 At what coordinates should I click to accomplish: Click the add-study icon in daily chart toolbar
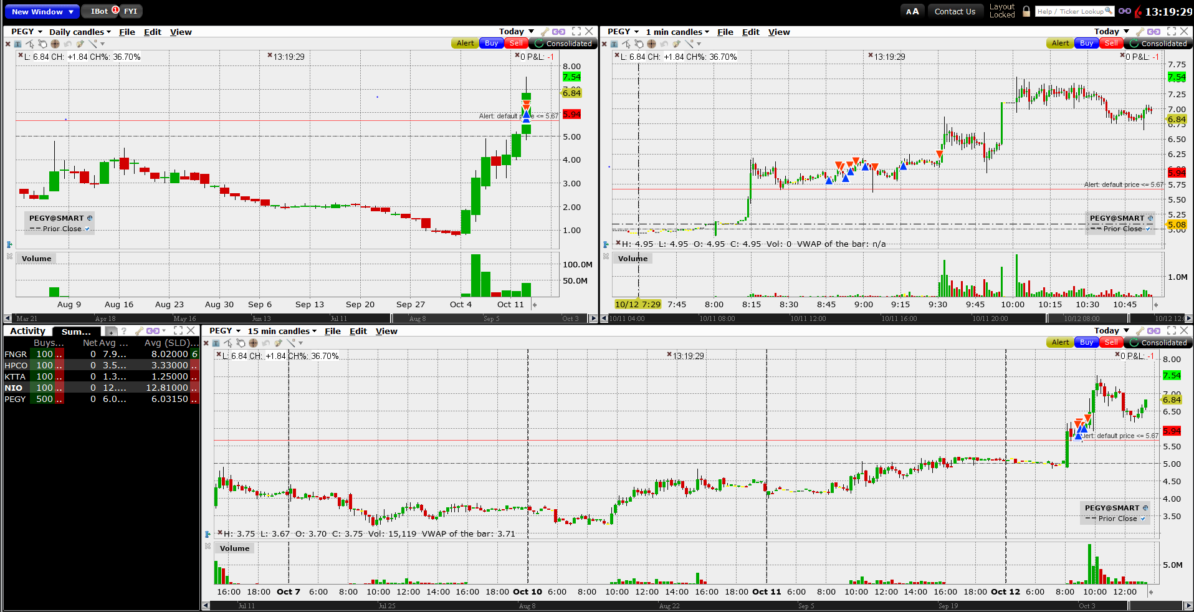coord(80,44)
